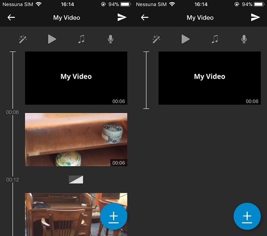Viewport: 267px width, 236px height.
Task: Go back using the right screen's arrow
Action: coord(145,17)
